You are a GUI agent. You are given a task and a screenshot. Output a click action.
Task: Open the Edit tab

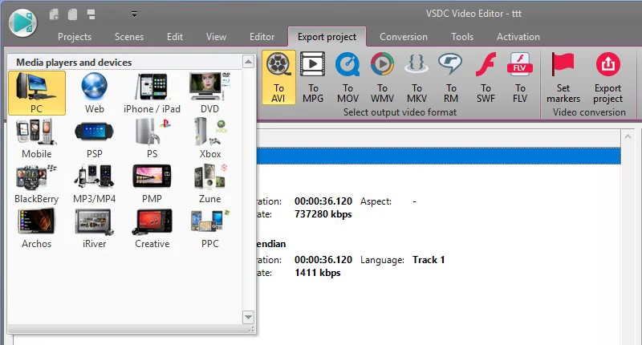[x=175, y=37]
